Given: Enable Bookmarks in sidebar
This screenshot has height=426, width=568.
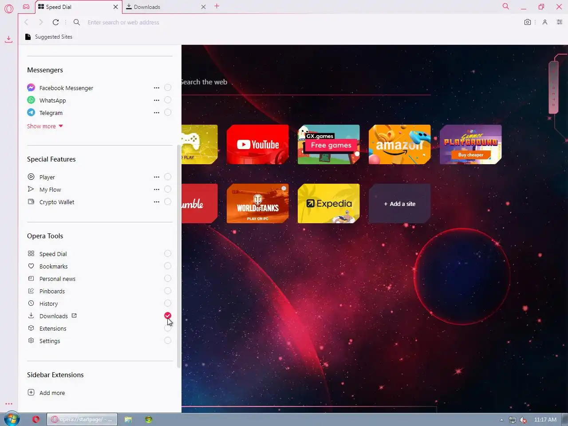Looking at the screenshot, I should 168,266.
